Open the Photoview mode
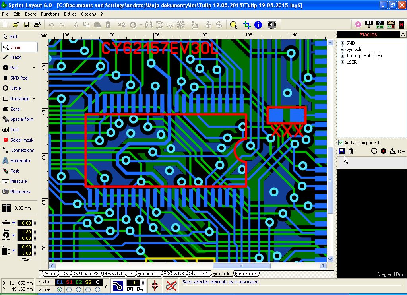Image resolution: width=407 pixels, height=295 pixels. [x=20, y=192]
